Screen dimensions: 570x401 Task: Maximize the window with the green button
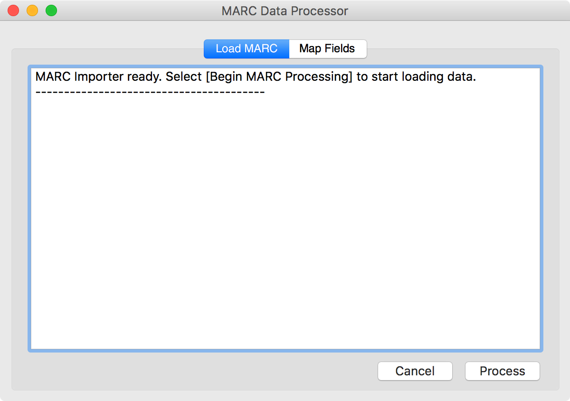pos(51,10)
